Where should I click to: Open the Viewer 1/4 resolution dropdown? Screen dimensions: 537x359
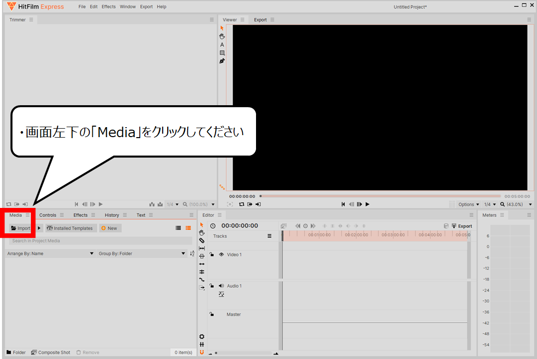(x=490, y=204)
